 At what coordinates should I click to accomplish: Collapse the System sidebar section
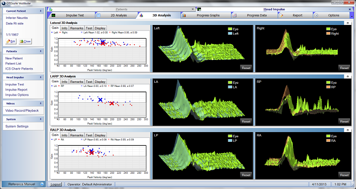(x=41, y=119)
